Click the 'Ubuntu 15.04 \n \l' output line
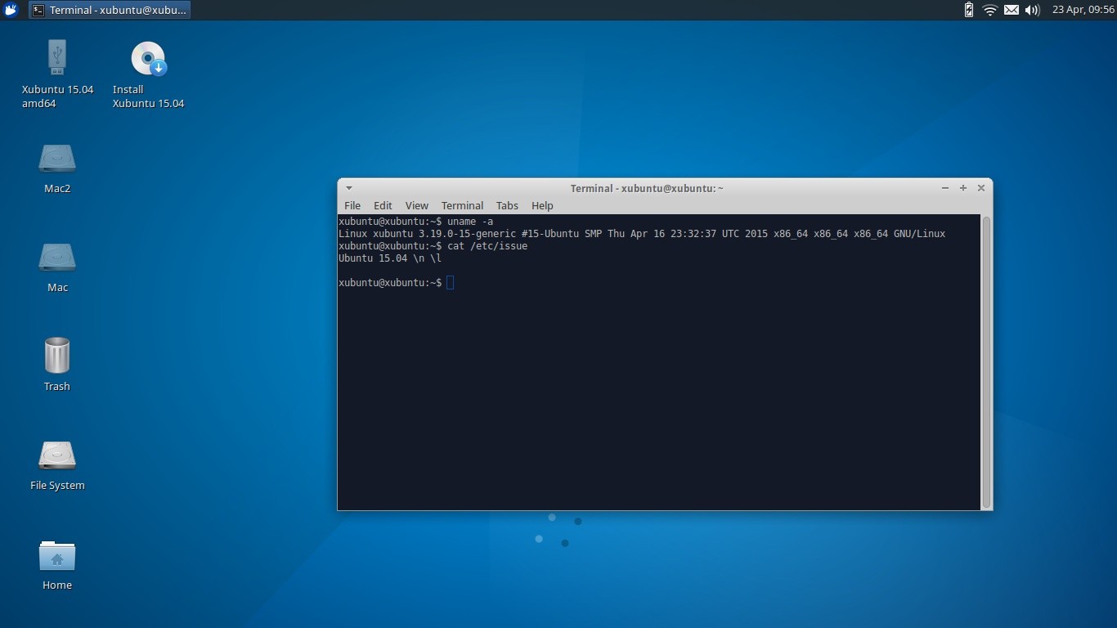The width and height of the screenshot is (1117, 628). point(390,258)
